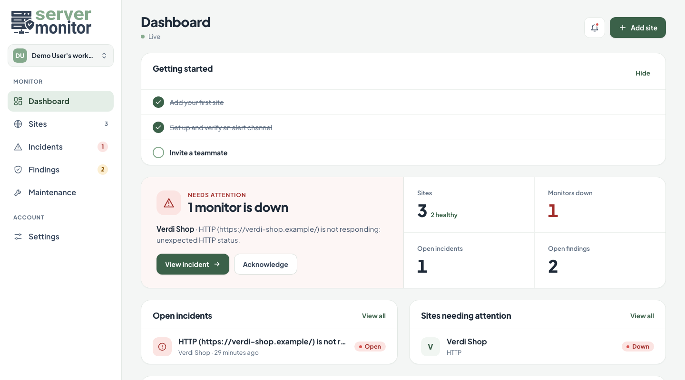Screen dimensions: 685x380
Task: View all open incidents
Action: click(374, 316)
